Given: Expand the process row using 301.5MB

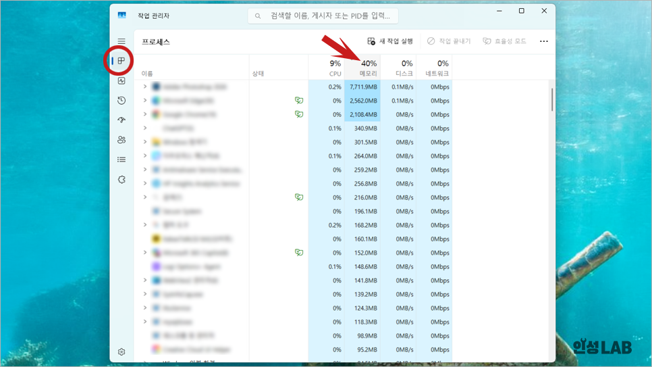Looking at the screenshot, I should pyautogui.click(x=145, y=142).
